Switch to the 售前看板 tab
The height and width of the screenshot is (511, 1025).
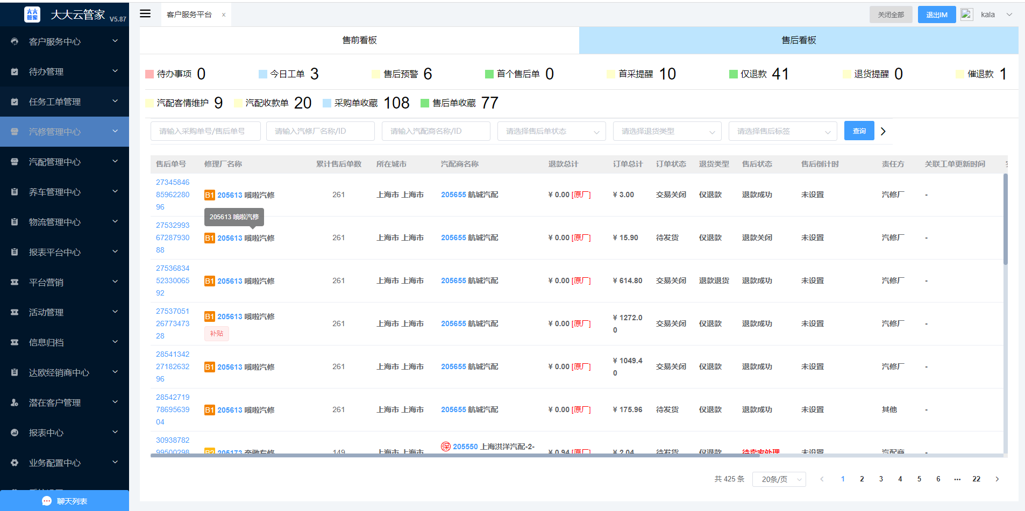click(x=359, y=40)
